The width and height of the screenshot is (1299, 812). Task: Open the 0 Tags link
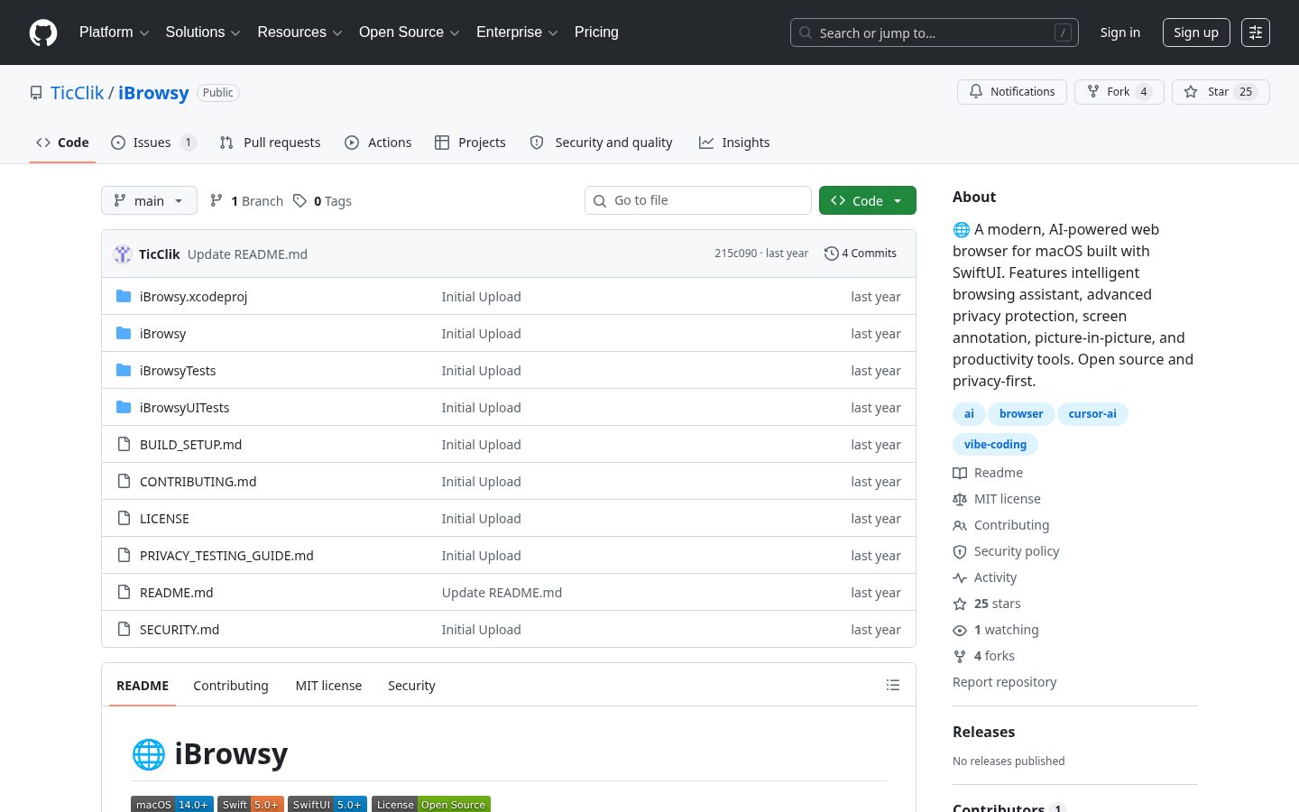[x=322, y=200]
